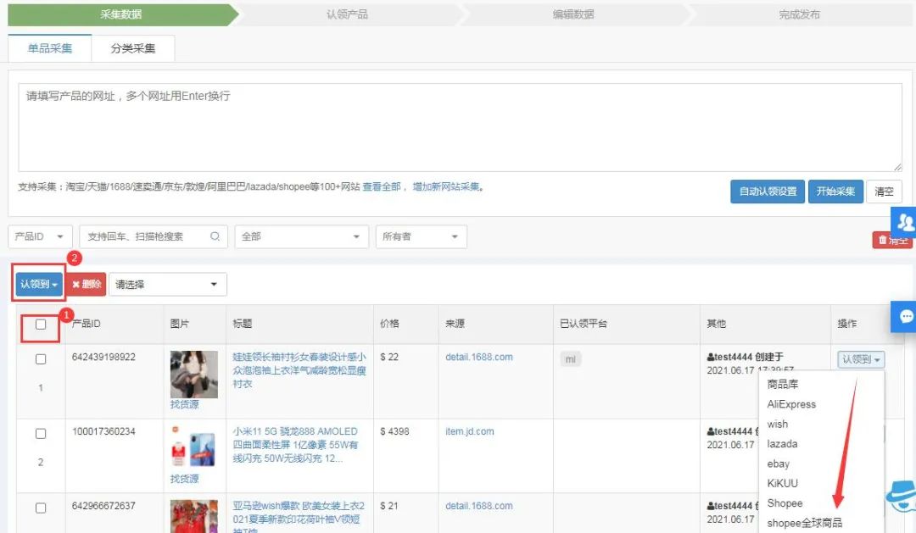Click the 开始采集 start collection button
Image resolution: width=916 pixels, height=533 pixels.
(x=835, y=192)
